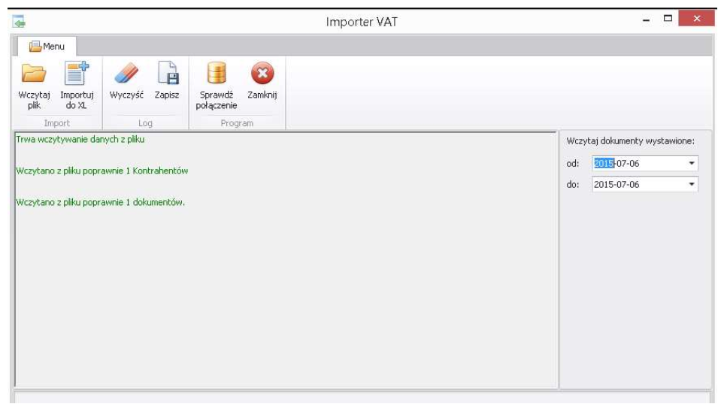The width and height of the screenshot is (721, 407).
Task: Click log line 'Wczytano z pliku poprawnie 1 dokumentów.'
Action: coord(100,202)
